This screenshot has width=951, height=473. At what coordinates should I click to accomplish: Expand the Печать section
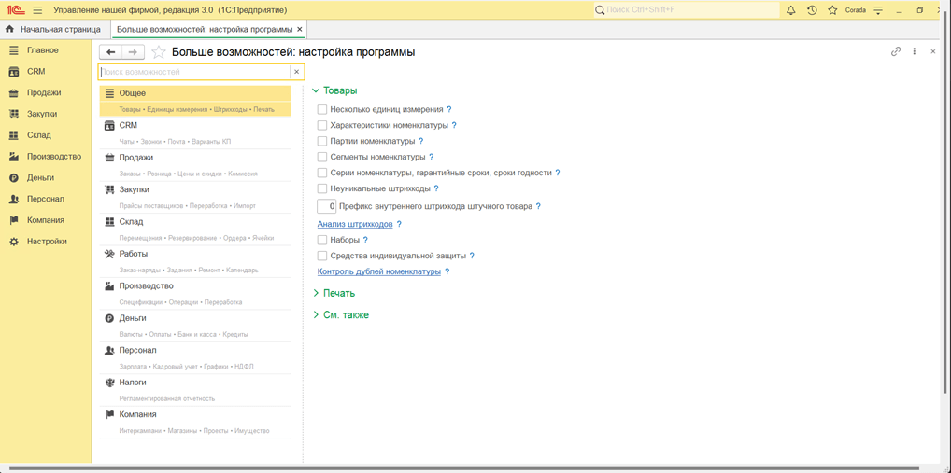334,293
